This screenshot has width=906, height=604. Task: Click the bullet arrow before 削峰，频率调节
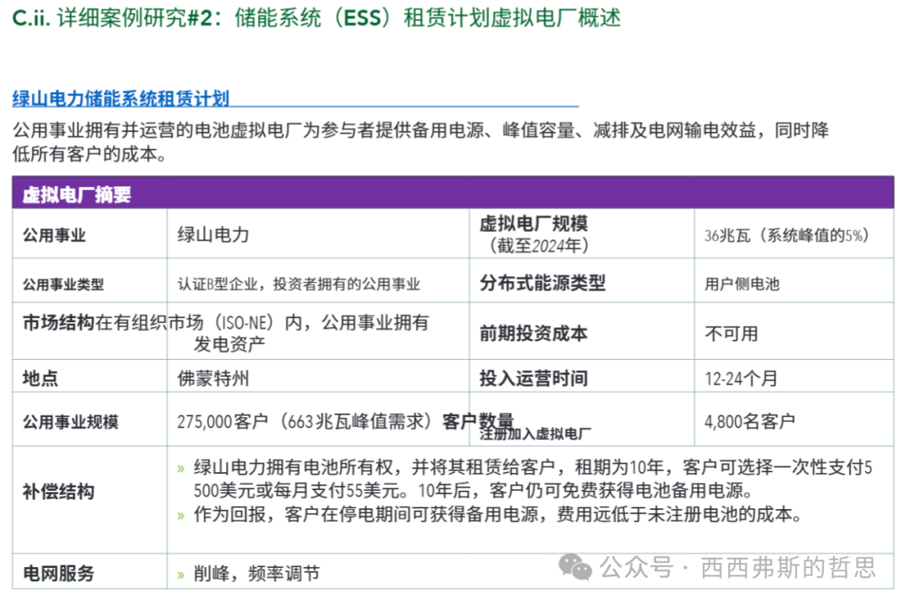180,575
